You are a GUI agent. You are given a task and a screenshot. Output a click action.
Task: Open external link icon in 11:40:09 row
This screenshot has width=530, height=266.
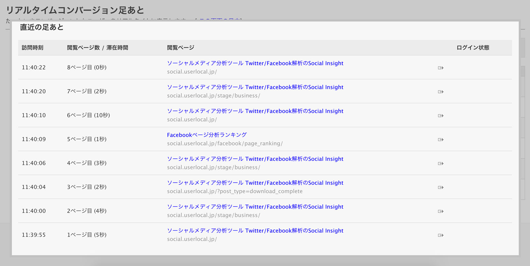[441, 140]
